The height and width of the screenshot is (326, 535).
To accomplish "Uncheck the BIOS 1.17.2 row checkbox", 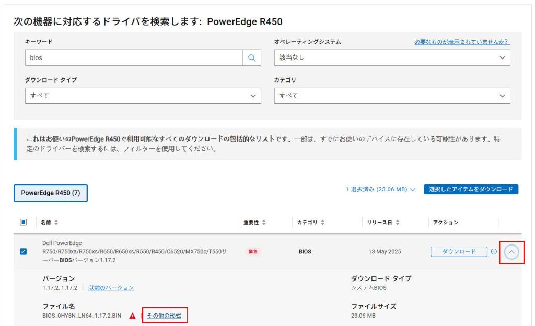I will (x=23, y=252).
